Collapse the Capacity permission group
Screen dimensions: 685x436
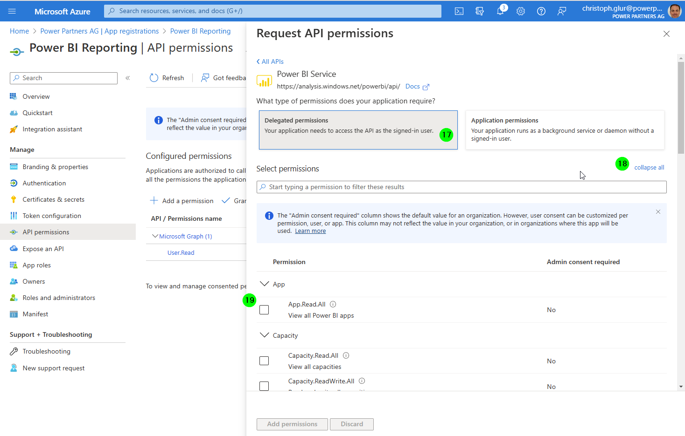click(264, 335)
